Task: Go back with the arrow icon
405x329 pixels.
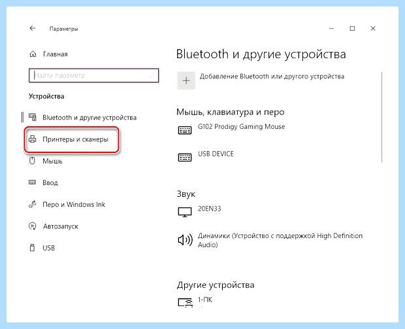Action: [x=32, y=28]
